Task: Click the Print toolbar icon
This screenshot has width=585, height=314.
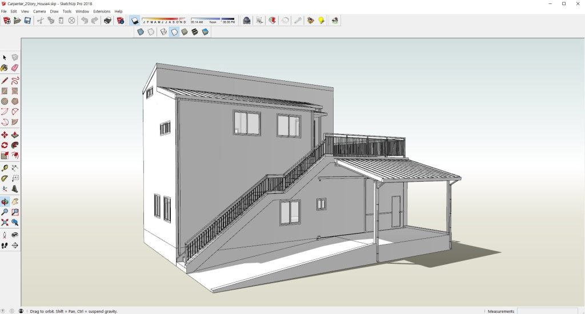Action: point(107,21)
